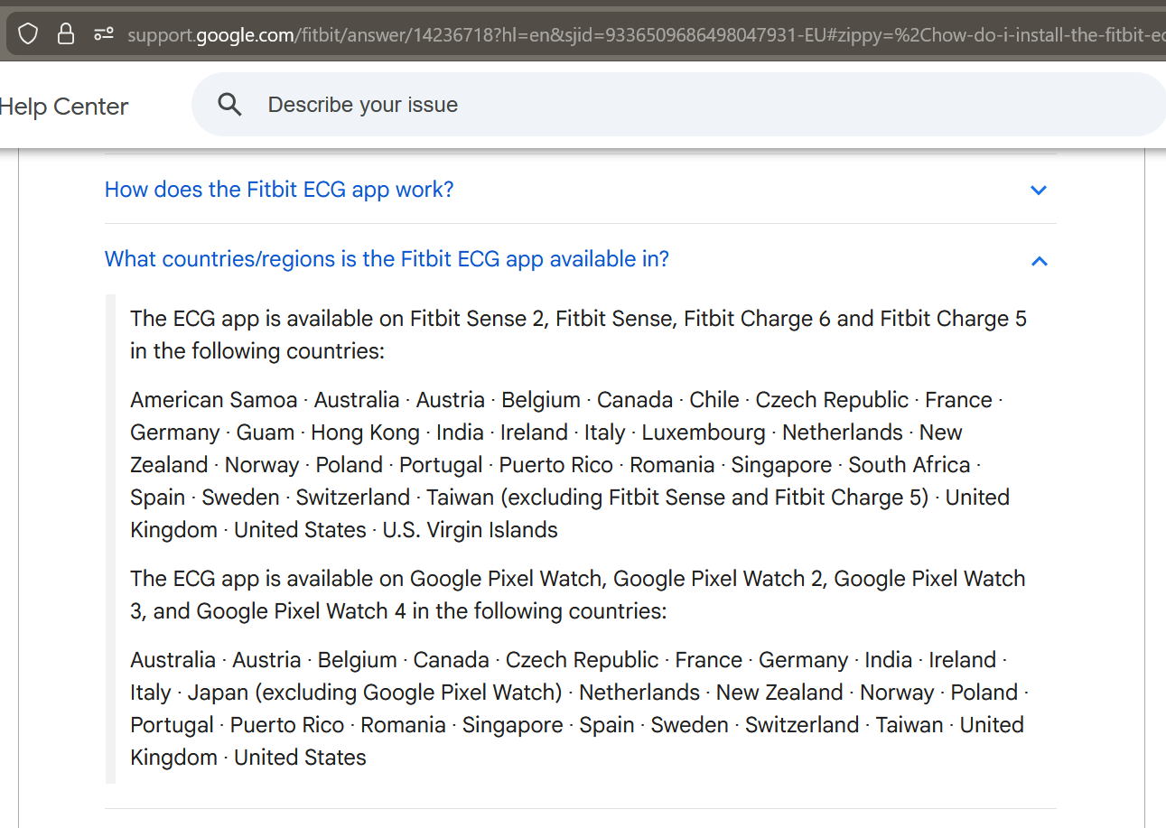Expand "How does the Fitbit ECG app work?" chevron
The width and height of the screenshot is (1166, 828).
[1039, 191]
